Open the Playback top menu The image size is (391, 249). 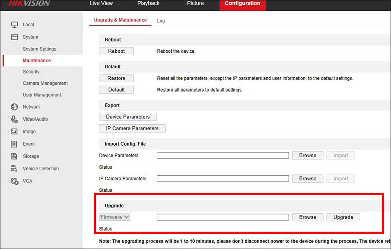148,3
